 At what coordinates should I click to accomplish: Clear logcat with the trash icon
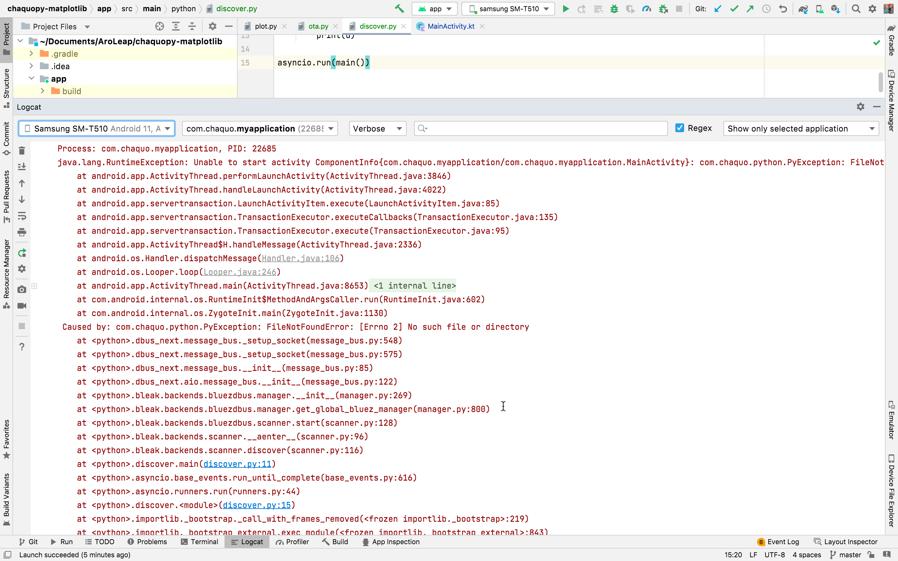coord(22,151)
